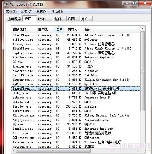
Task: Maximize the Task Manager window
Action: click(x=134, y=3)
